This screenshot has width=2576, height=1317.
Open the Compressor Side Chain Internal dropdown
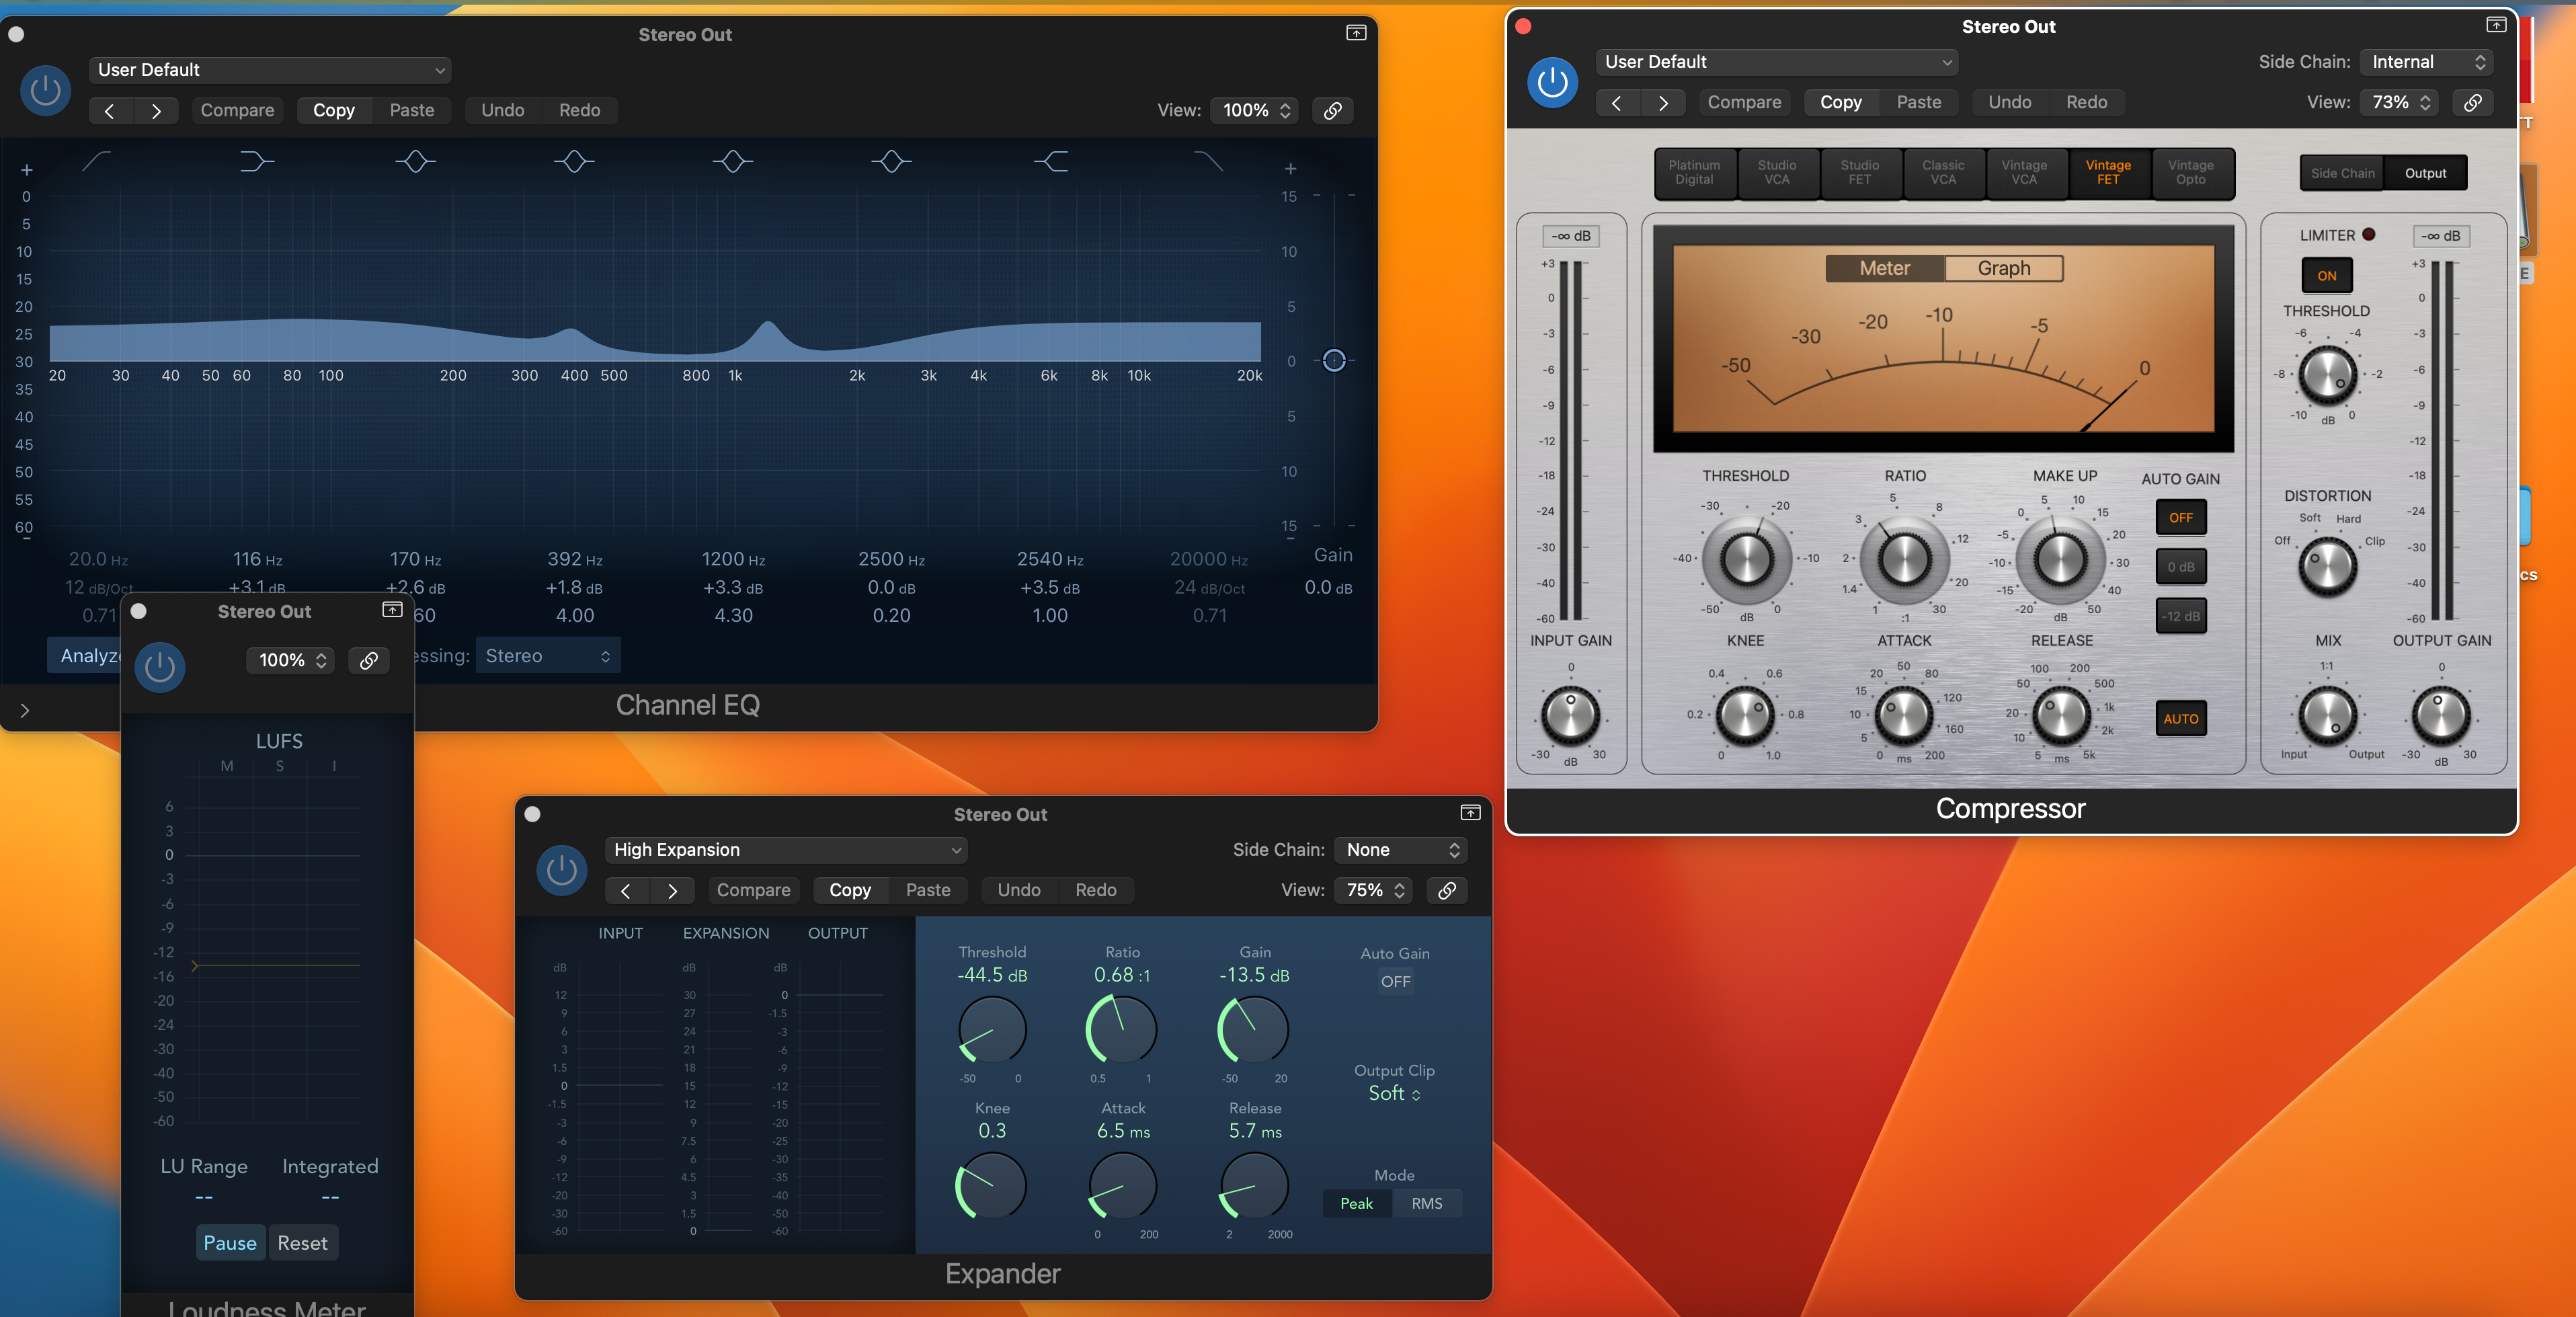click(x=2427, y=62)
